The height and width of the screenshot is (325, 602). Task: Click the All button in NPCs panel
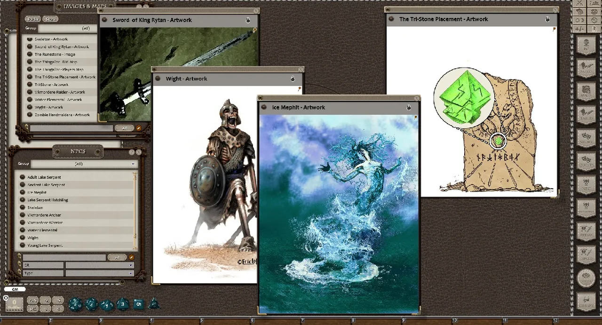[x=117, y=257]
